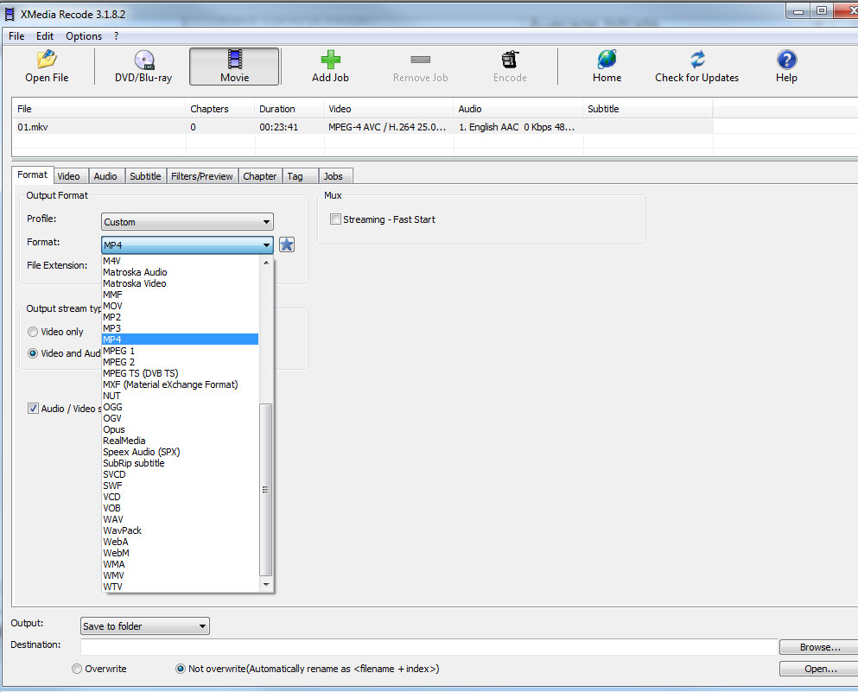This screenshot has width=858, height=692.
Task: Click the Chapters column header
Action: pyautogui.click(x=220, y=109)
